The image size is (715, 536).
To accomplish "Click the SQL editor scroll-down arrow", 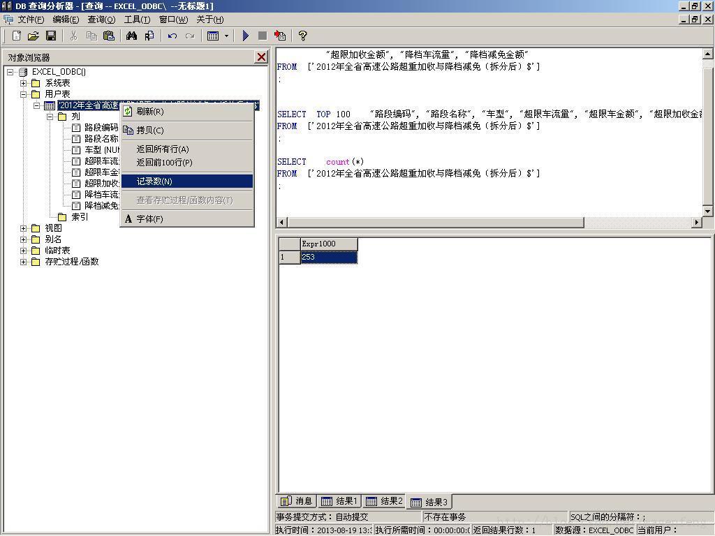I will [707, 211].
